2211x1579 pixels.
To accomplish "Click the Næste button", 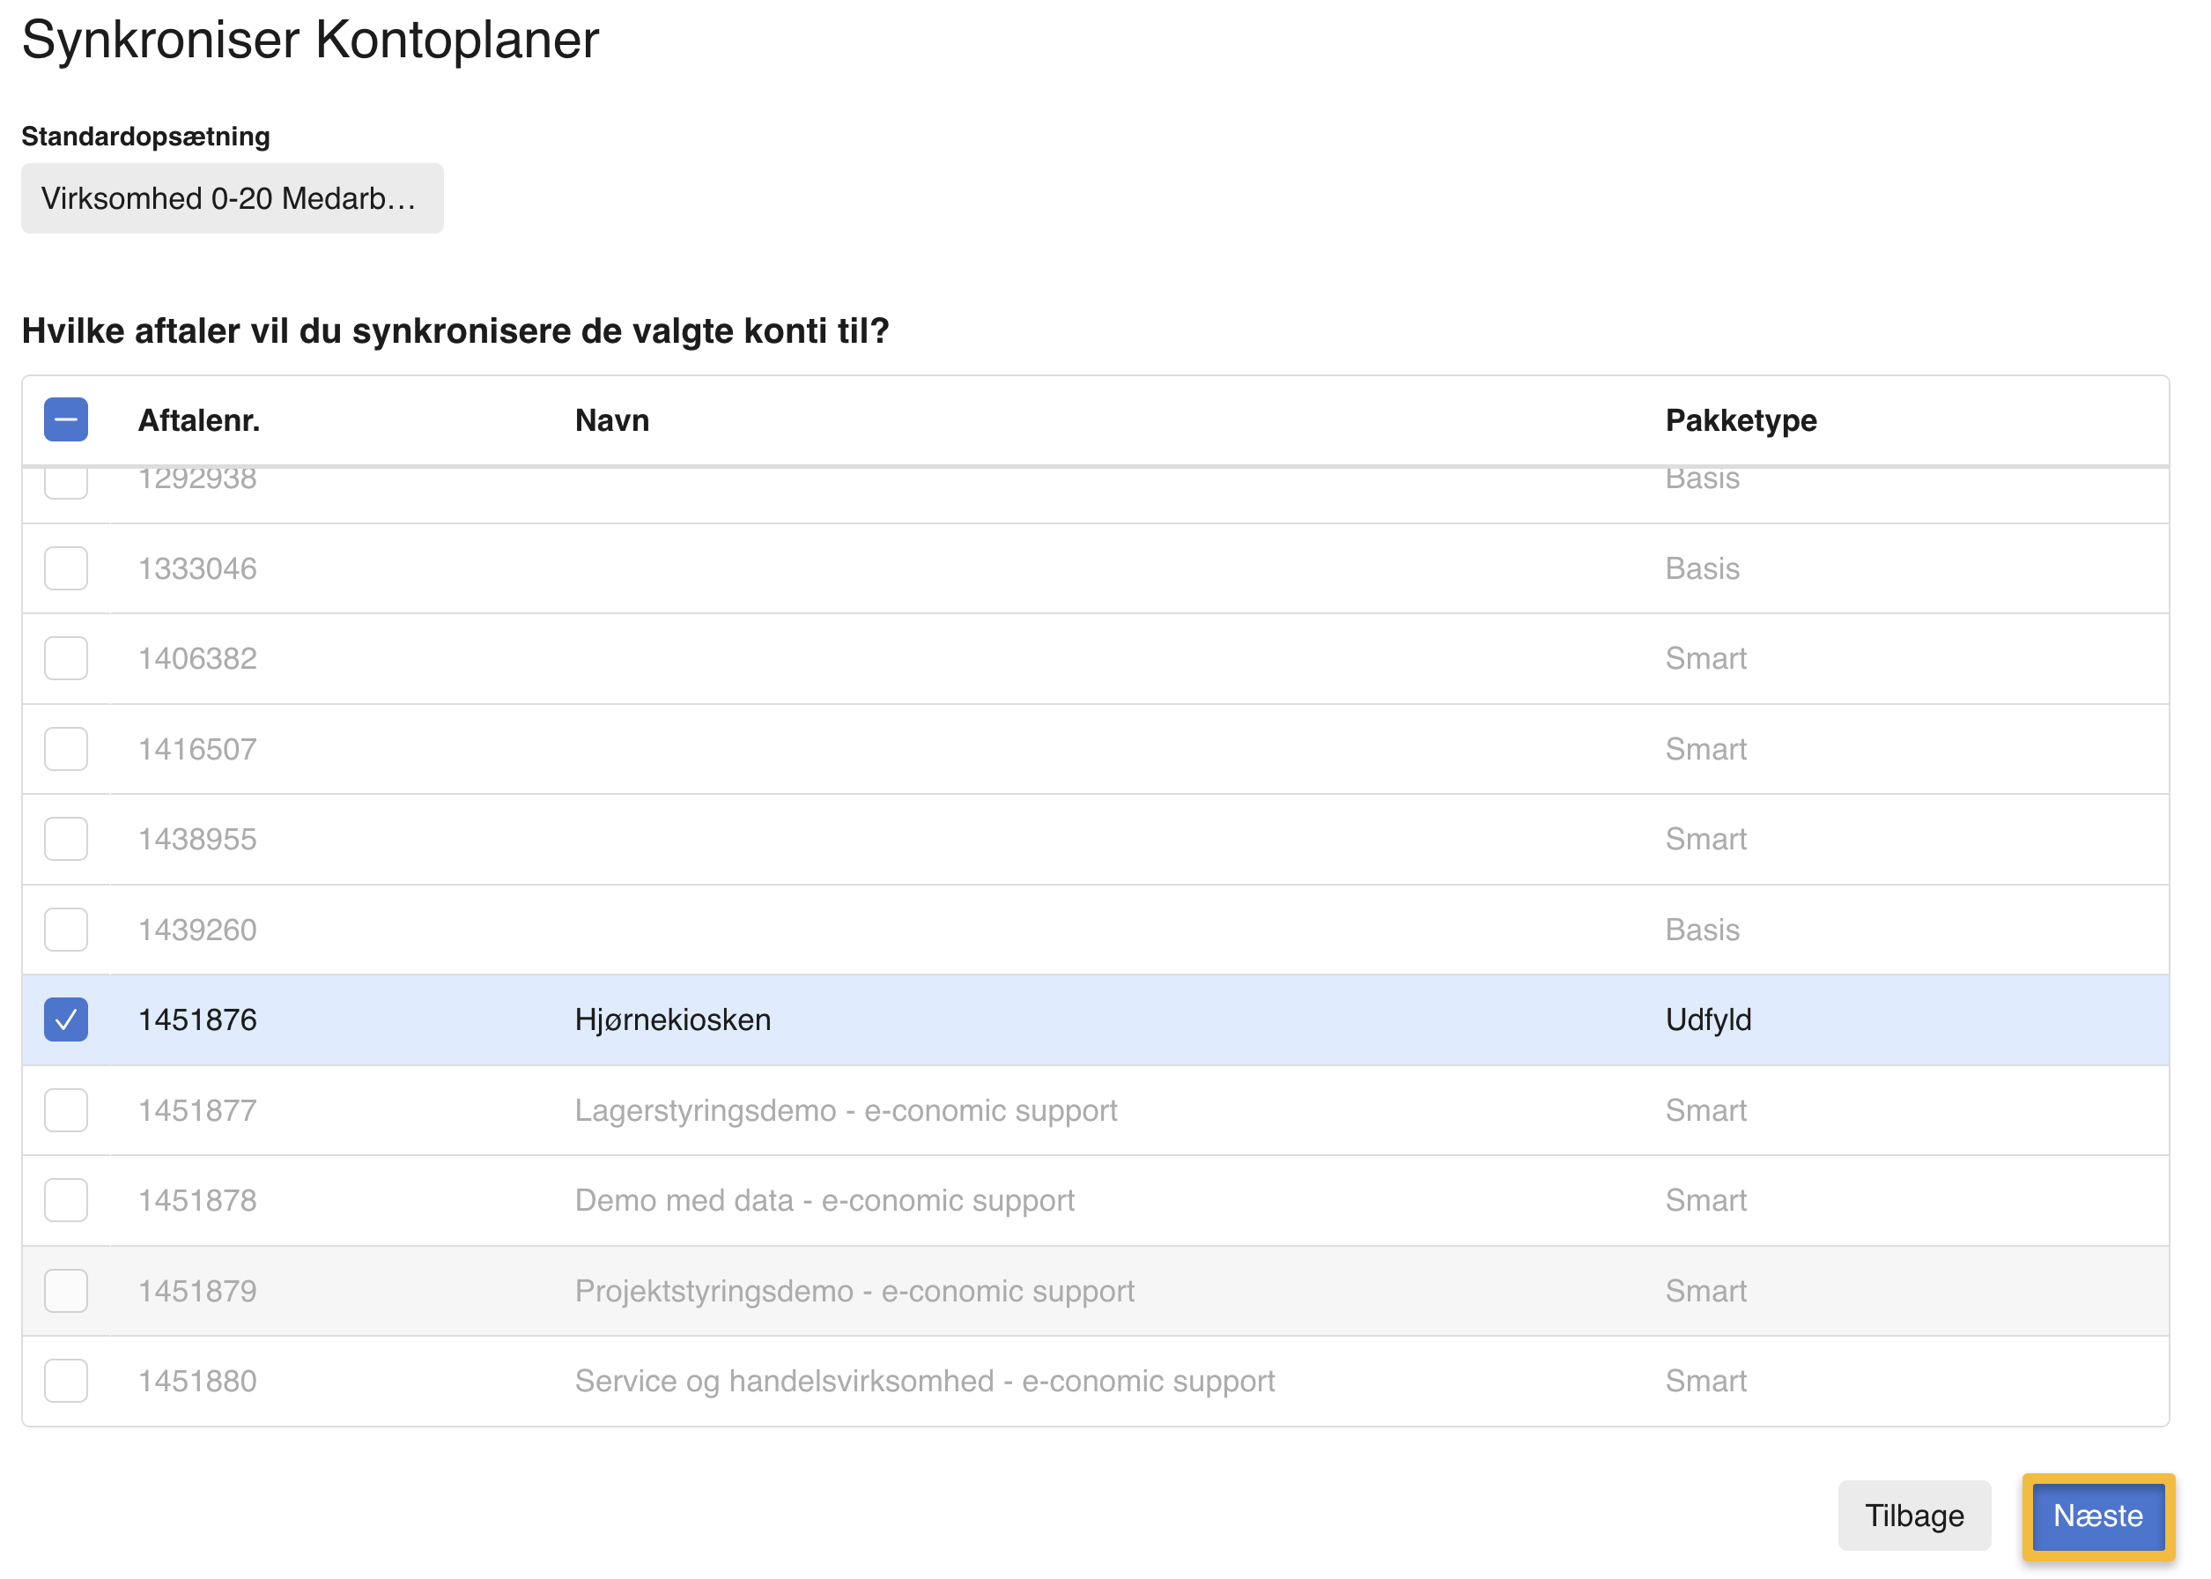I will [2097, 1516].
